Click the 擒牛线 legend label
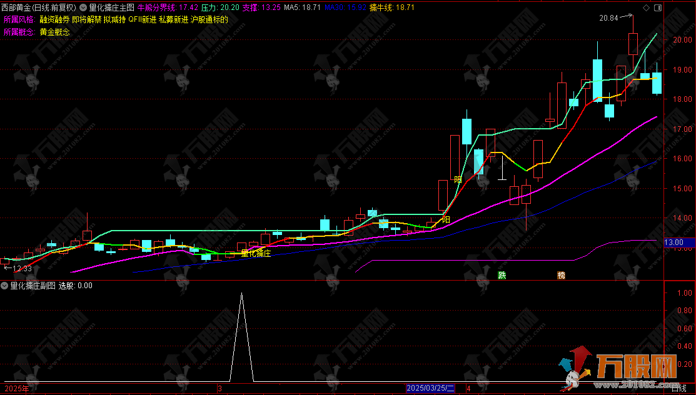The width and height of the screenshot is (696, 395). [x=382, y=8]
